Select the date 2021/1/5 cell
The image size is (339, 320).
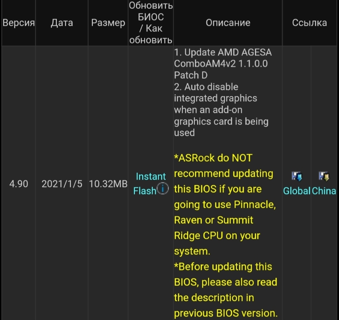coord(62,184)
